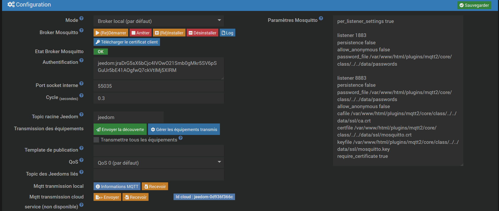Click the Port socket interne field
Screen dimensions: 499x211
click(158, 86)
